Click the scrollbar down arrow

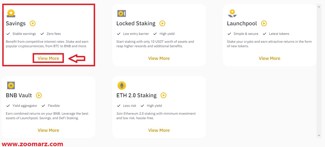[319, 135]
